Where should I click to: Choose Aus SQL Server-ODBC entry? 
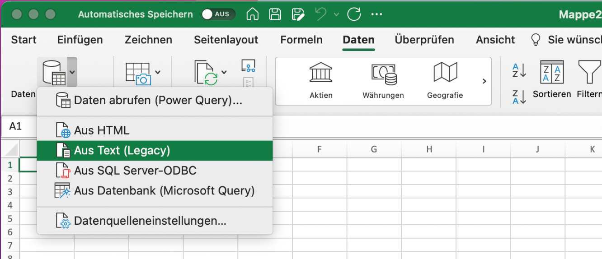coord(155,171)
